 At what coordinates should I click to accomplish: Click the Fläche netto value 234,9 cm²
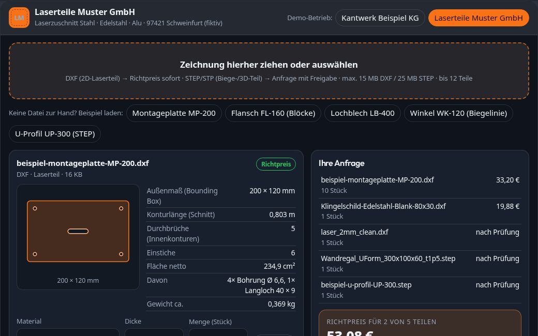[279, 266]
